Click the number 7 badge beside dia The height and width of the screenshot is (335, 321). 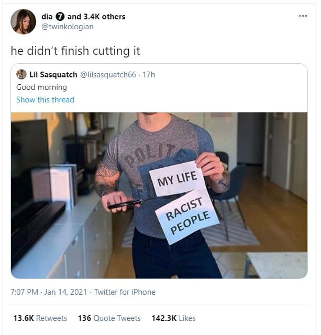60,17
